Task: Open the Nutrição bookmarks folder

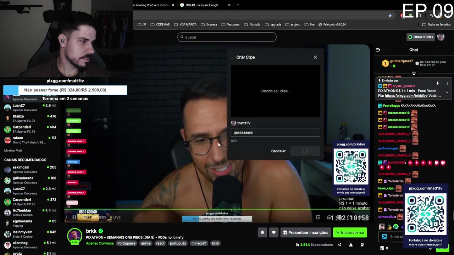Action: pyautogui.click(x=252, y=24)
